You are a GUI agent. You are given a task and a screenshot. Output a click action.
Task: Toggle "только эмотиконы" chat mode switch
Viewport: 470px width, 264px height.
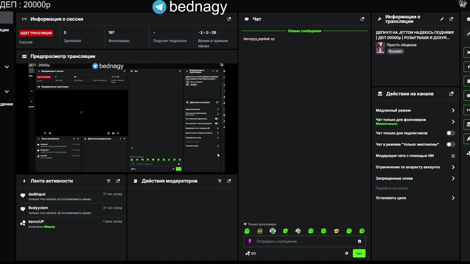[x=451, y=144]
